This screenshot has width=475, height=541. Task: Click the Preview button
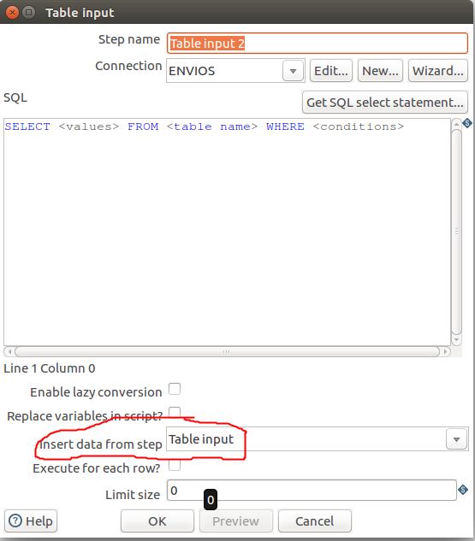235,521
